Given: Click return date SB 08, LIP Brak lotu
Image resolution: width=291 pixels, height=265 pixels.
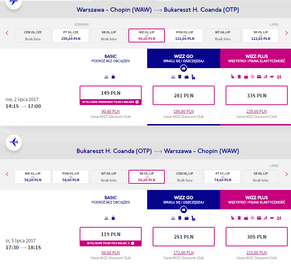Looking at the screenshot, I should coord(261,177).
